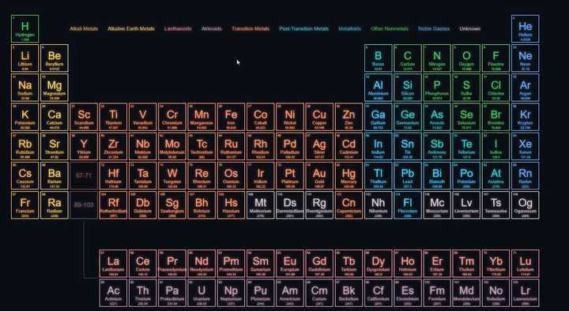This screenshot has height=311, width=569.
Task: Select the Copernicium (Cn) tile
Action: [x=349, y=205]
